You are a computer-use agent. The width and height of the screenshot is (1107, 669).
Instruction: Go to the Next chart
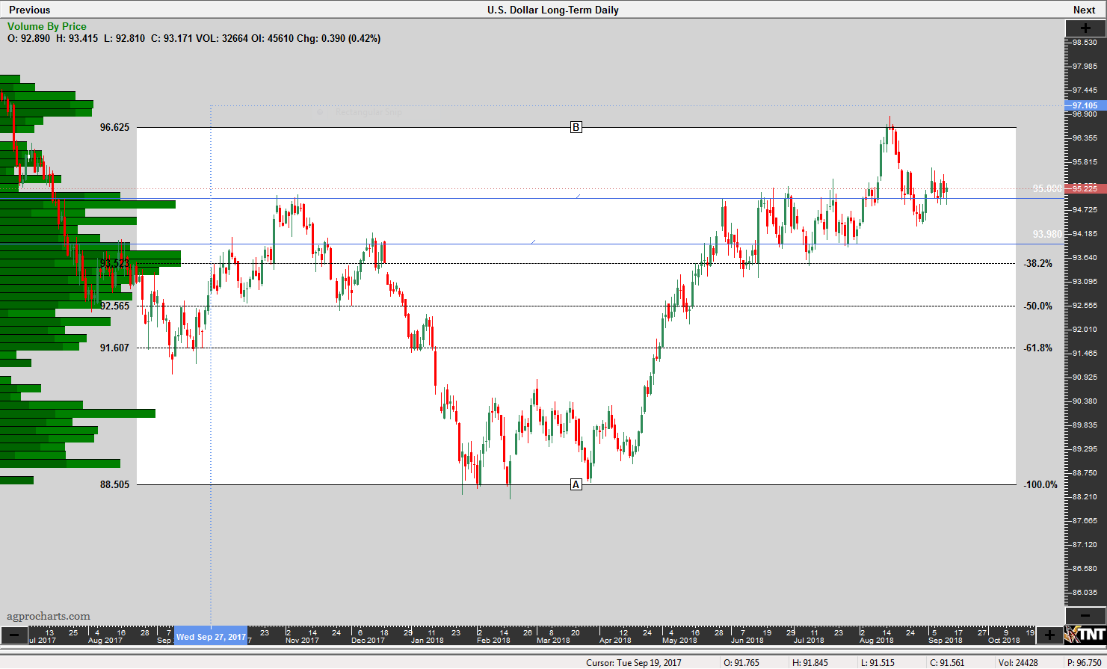tap(1084, 10)
